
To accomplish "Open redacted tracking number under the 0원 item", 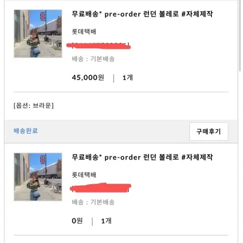I will [x=100, y=188].
